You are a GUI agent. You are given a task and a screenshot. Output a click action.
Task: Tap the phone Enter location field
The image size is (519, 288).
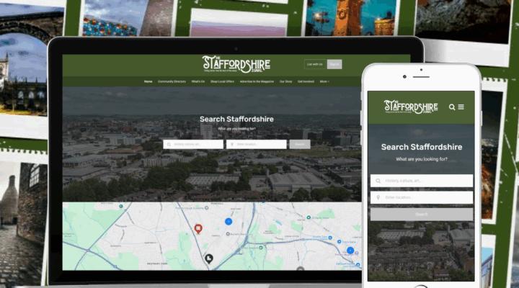[x=422, y=197]
